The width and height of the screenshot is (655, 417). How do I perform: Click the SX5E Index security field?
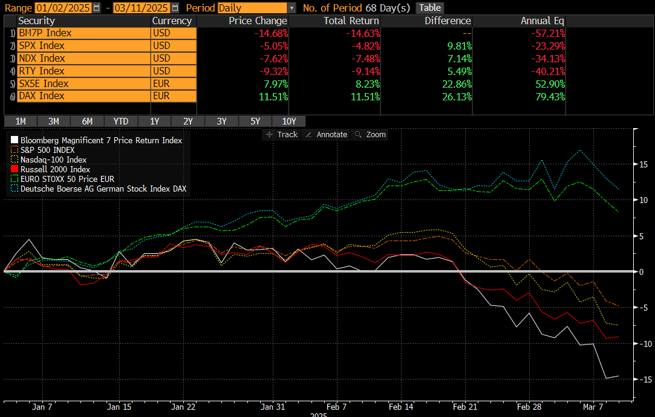(x=84, y=83)
